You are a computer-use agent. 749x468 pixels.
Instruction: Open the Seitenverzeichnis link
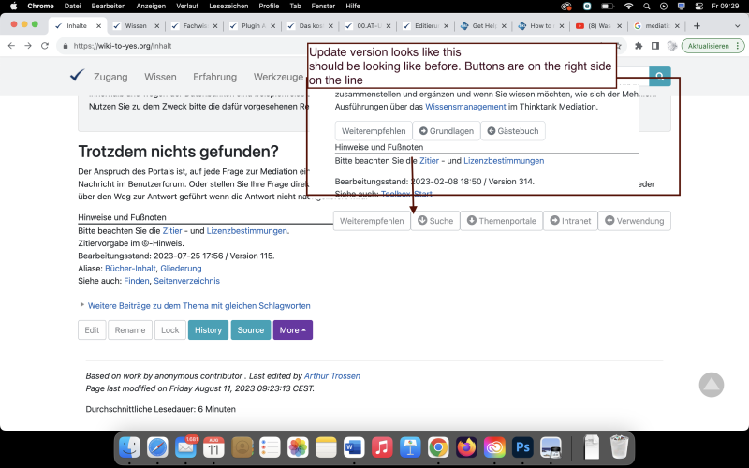pyautogui.click(x=186, y=280)
